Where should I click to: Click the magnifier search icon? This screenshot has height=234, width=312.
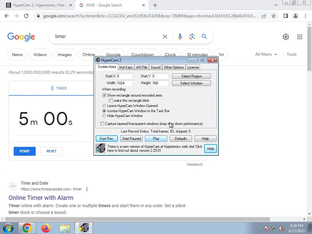pyautogui.click(x=204, y=37)
